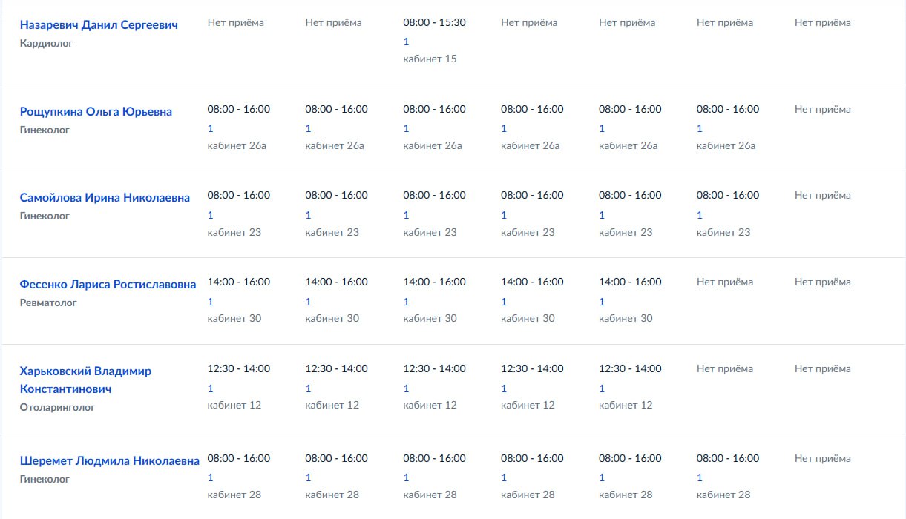Click the "1" link under 08:00 - 15:30
Viewport: 906px width, 519px height.
pyautogui.click(x=406, y=42)
